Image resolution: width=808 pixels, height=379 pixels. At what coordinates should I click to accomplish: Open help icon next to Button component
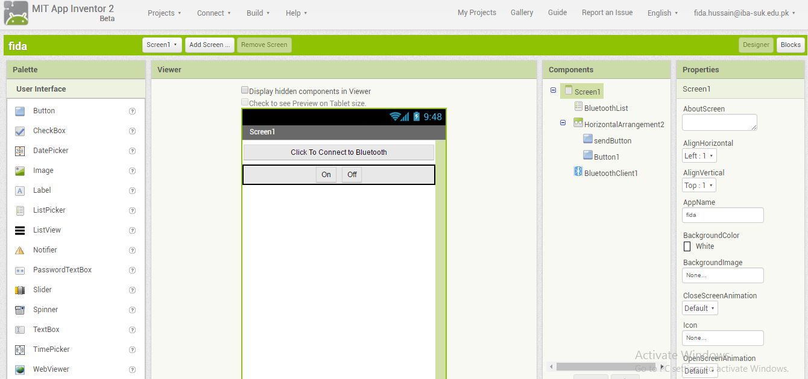tap(132, 111)
